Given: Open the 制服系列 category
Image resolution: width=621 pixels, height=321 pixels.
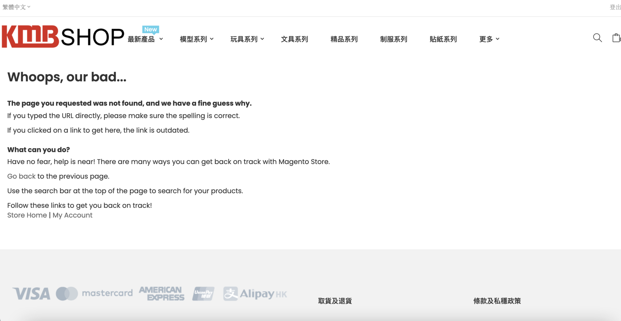Looking at the screenshot, I should coord(394,39).
